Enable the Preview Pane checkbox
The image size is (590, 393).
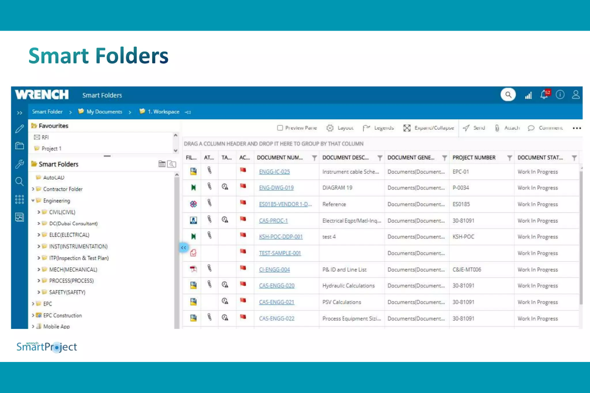(280, 128)
